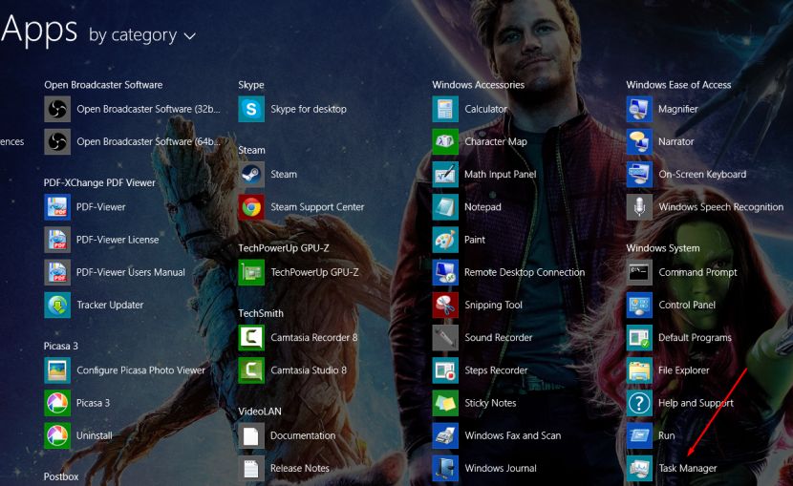Viewport: 793px width, 486px height.
Task: Open the Character Map icon
Action: pyautogui.click(x=445, y=141)
